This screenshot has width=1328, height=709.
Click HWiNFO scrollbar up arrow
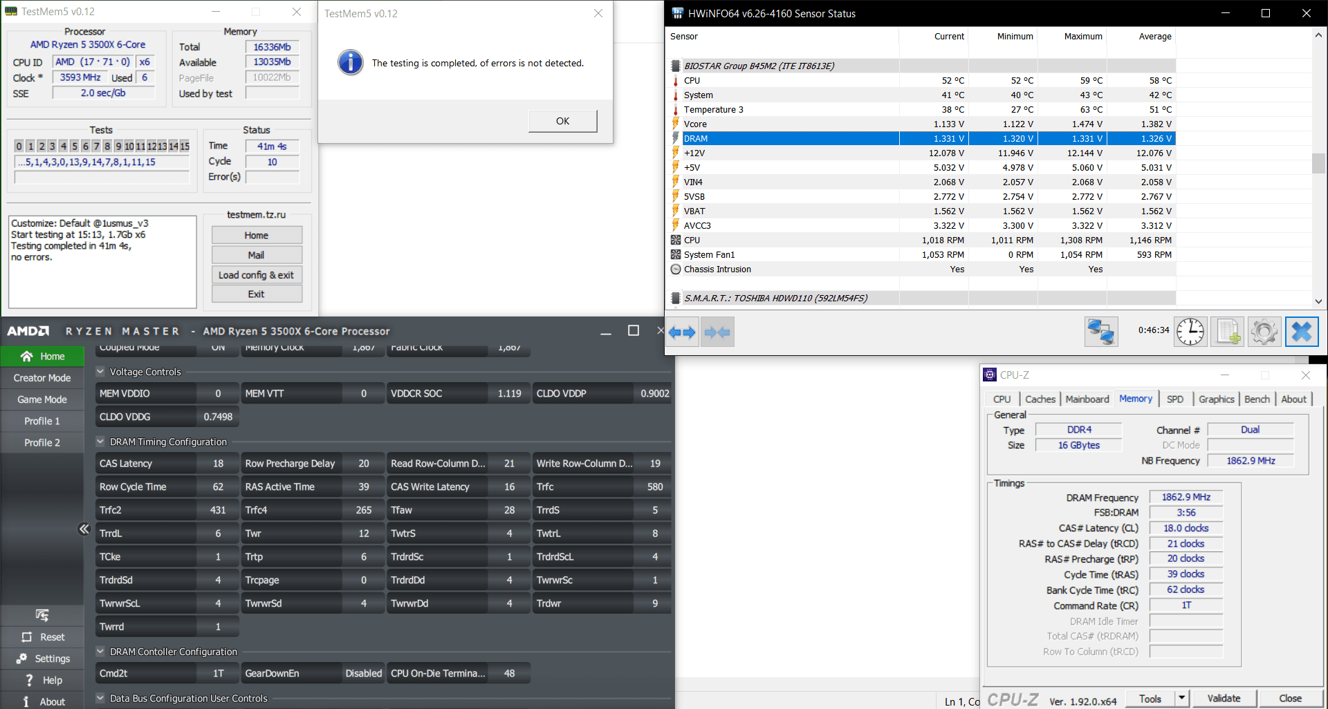[x=1319, y=35]
